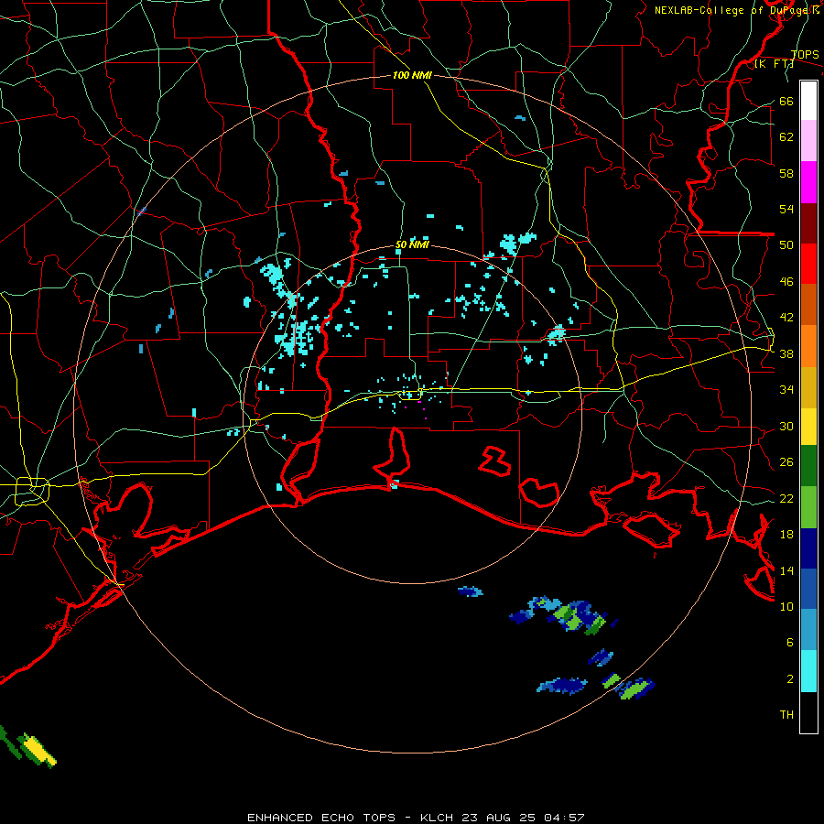The height and width of the screenshot is (824, 824).
Task: Pick the bright red legend color block
Action: (x=808, y=265)
